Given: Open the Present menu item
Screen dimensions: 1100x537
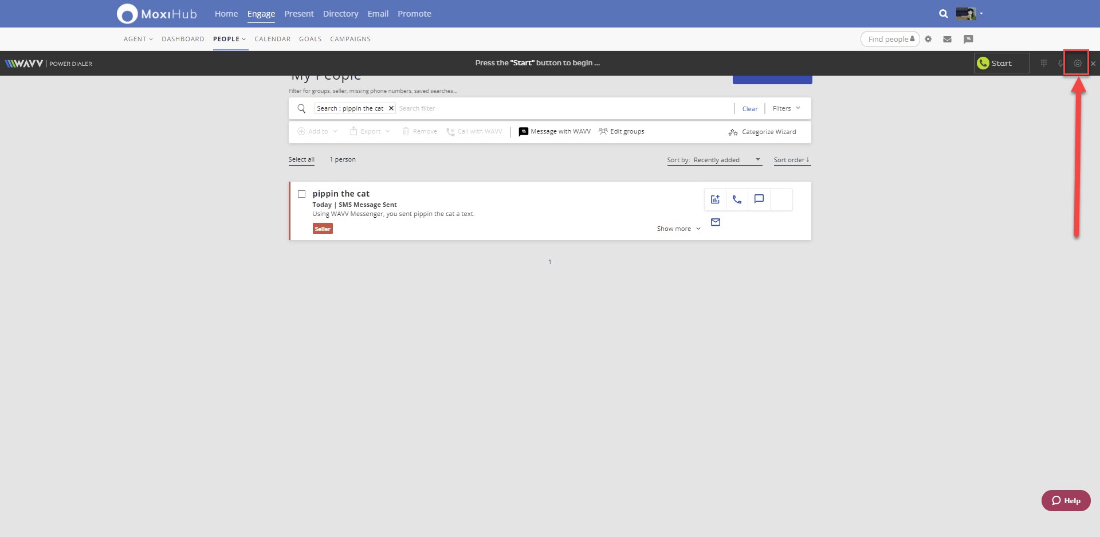Looking at the screenshot, I should [x=298, y=14].
